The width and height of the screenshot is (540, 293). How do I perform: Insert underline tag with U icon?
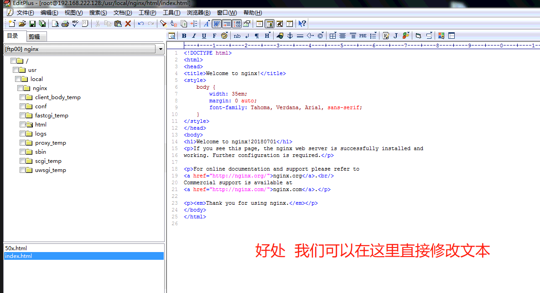point(204,36)
